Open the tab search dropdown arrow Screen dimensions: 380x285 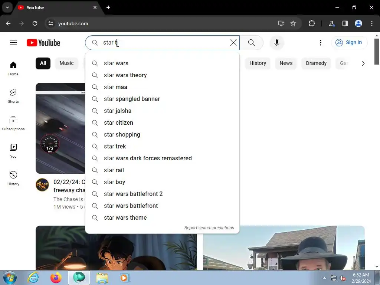pos(7,7)
